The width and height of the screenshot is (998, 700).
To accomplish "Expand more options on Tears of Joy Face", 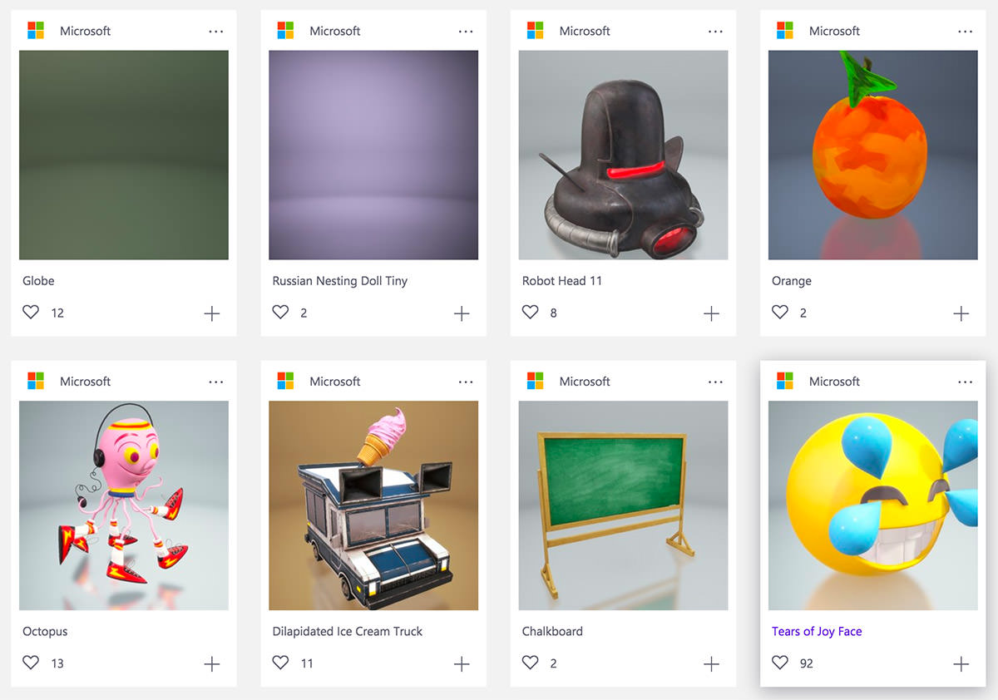I will click(965, 382).
